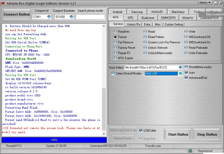Go to the Custom Setting sub-tab

(x=174, y=24)
